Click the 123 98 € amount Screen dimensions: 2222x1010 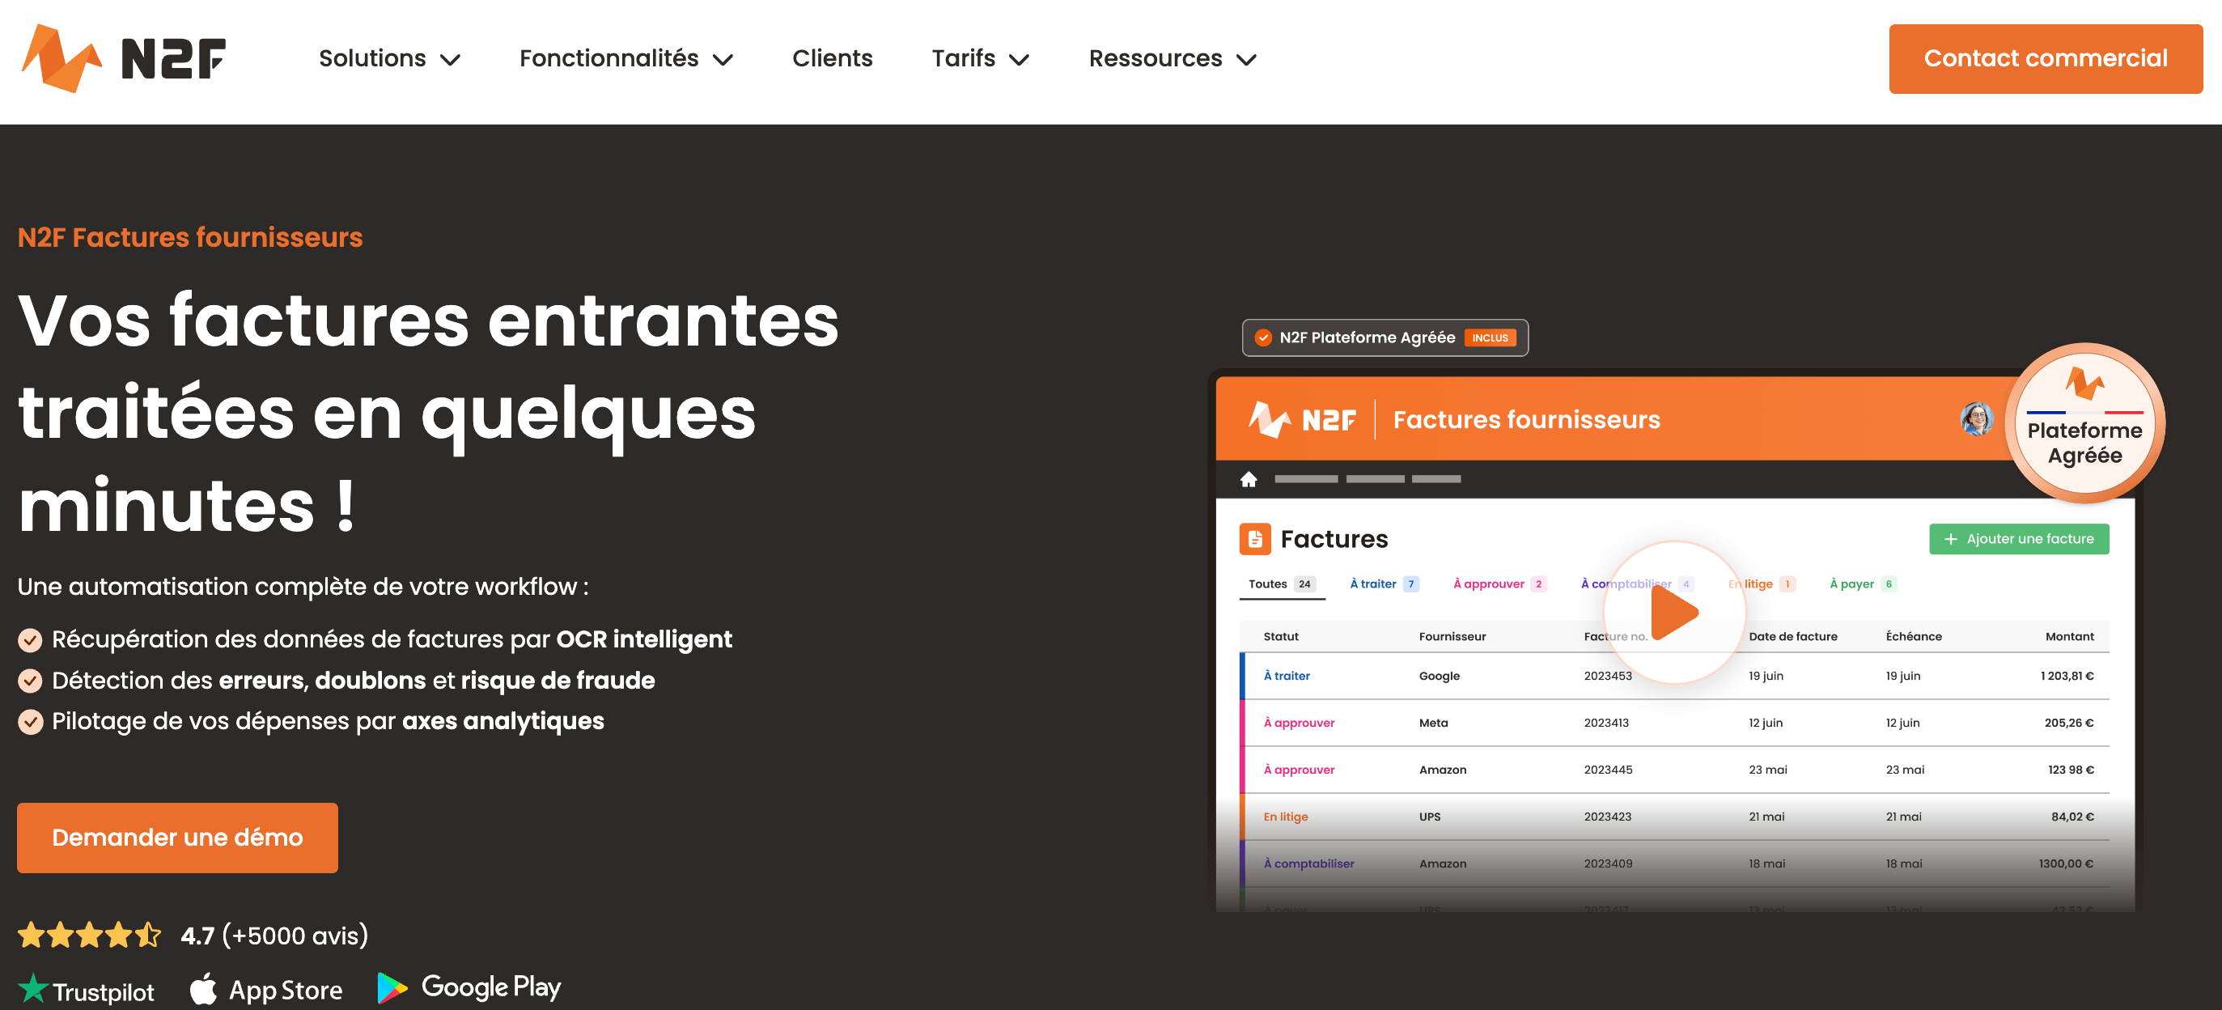[x=2070, y=770]
